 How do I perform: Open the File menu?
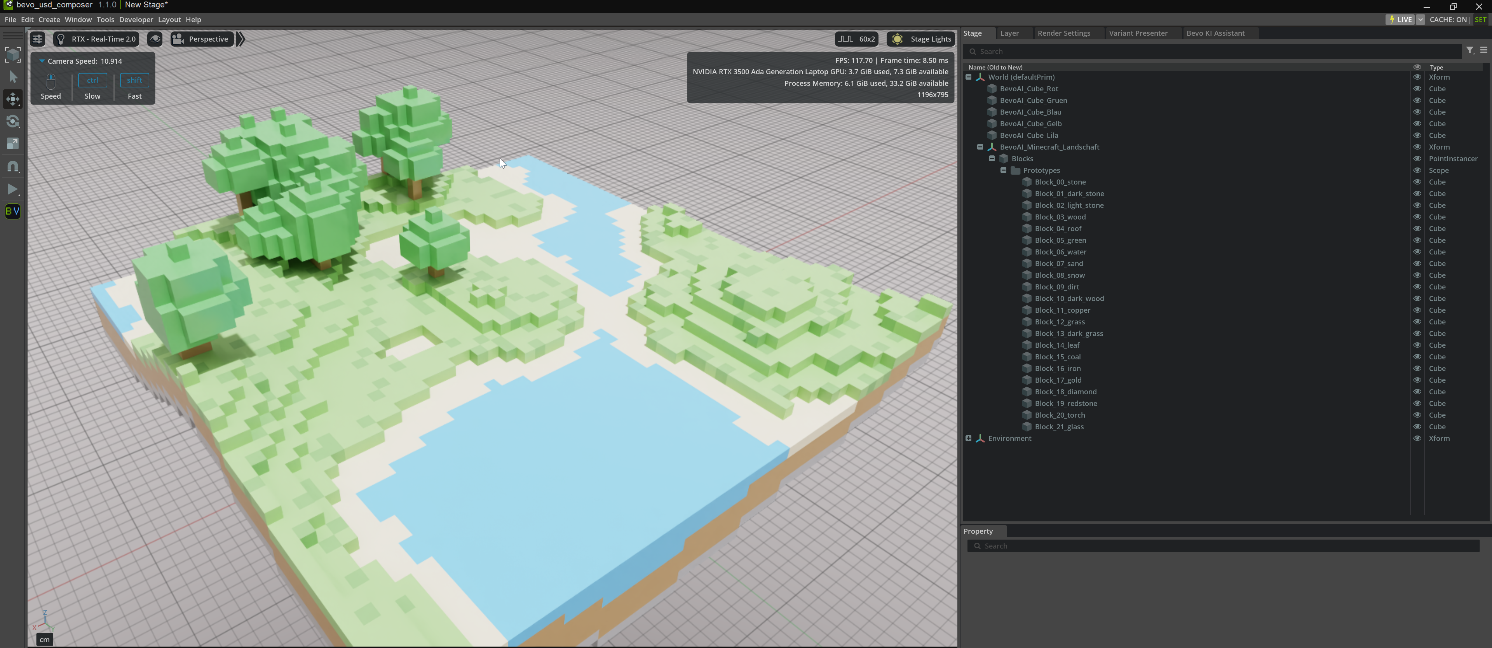(10, 19)
